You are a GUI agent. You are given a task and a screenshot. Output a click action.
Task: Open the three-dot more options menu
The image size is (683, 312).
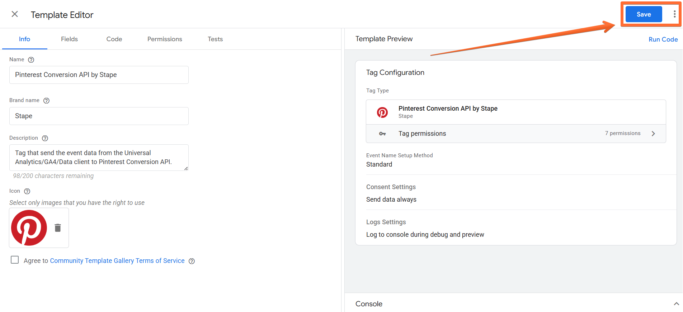pos(674,14)
